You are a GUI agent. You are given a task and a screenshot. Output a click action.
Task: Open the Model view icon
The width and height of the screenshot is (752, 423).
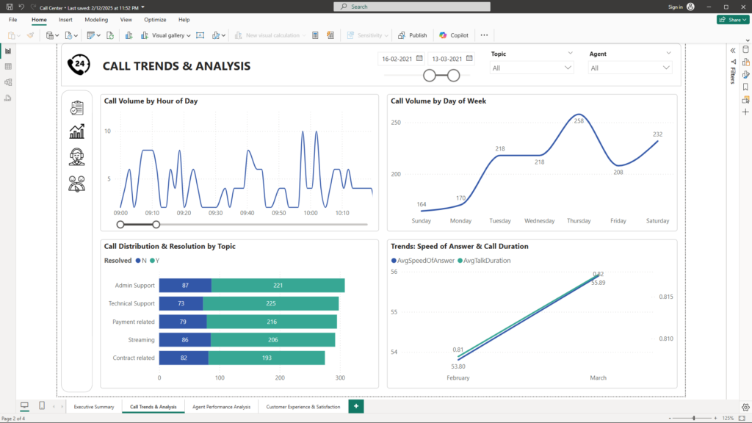pyautogui.click(x=8, y=82)
